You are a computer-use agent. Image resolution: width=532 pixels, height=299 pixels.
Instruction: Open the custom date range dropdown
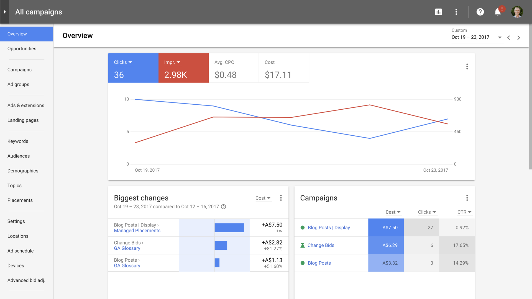click(x=500, y=37)
